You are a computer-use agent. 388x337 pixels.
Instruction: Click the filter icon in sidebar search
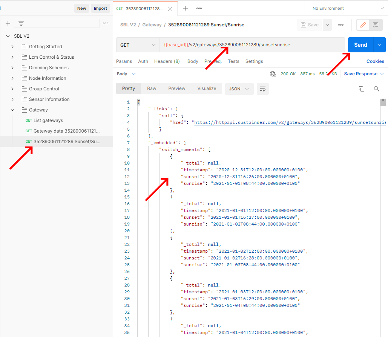pyautogui.click(x=21, y=23)
